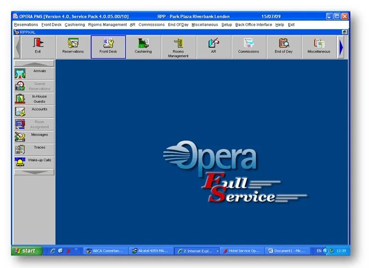Image resolution: width=371 pixels, height=268 pixels.
Task: Open the Rooms Management menu
Action: point(108,24)
